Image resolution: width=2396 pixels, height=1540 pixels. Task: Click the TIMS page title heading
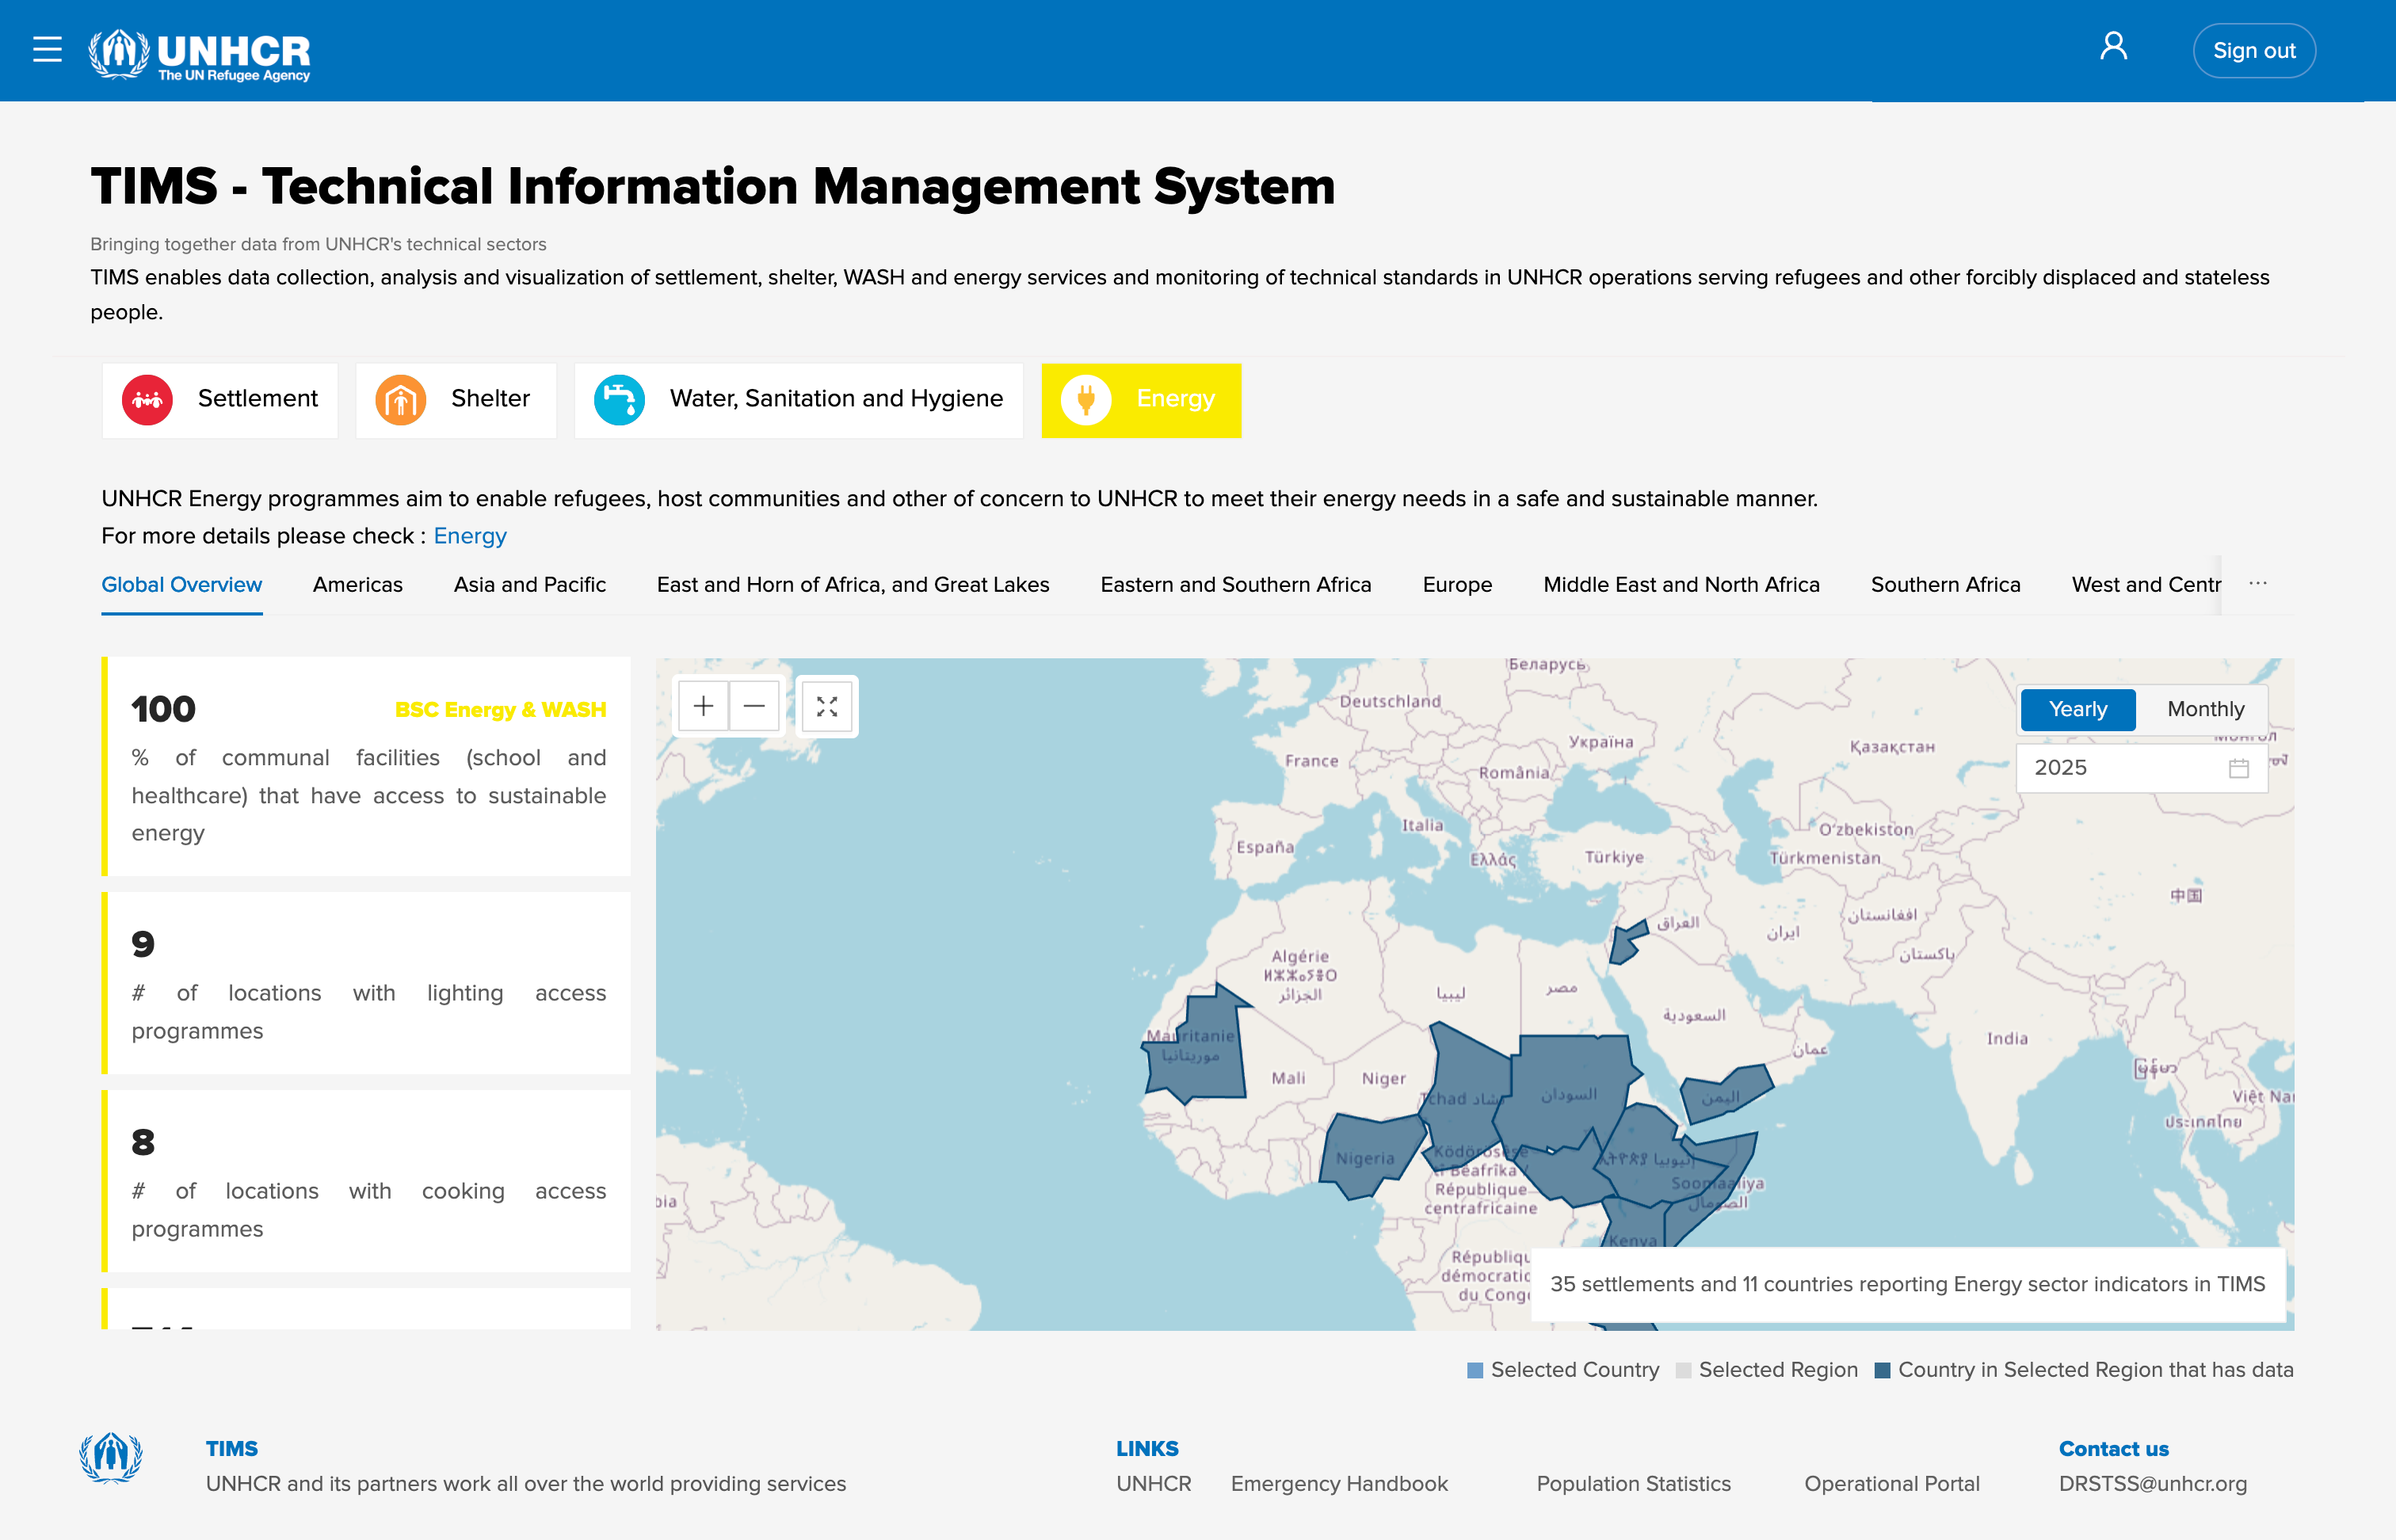[713, 187]
